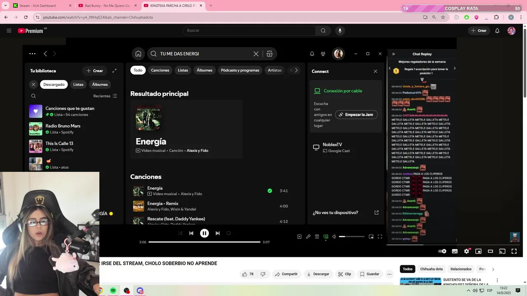Screen dimensions: 527x296
Task: Open Spotify notifications bell icon
Action: (312, 54)
